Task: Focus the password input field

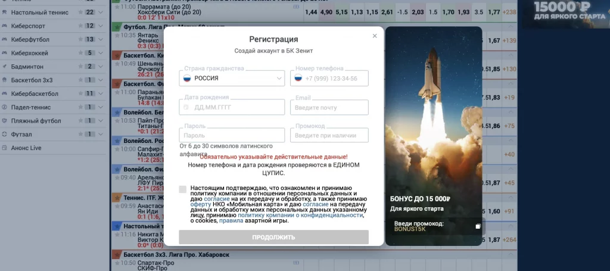Action: [232, 135]
